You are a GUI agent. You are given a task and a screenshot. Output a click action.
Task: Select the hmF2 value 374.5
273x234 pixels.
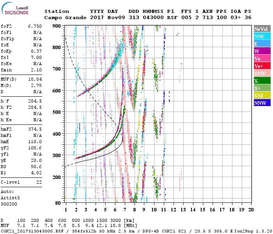coord(35,129)
